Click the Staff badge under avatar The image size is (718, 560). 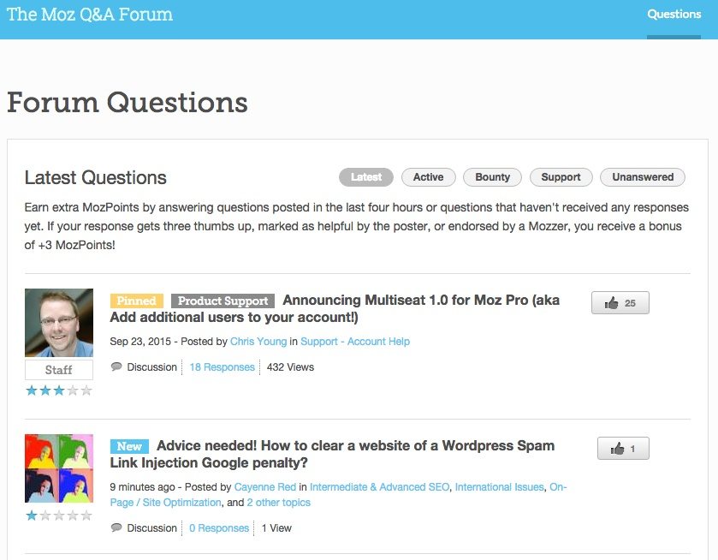tap(59, 370)
